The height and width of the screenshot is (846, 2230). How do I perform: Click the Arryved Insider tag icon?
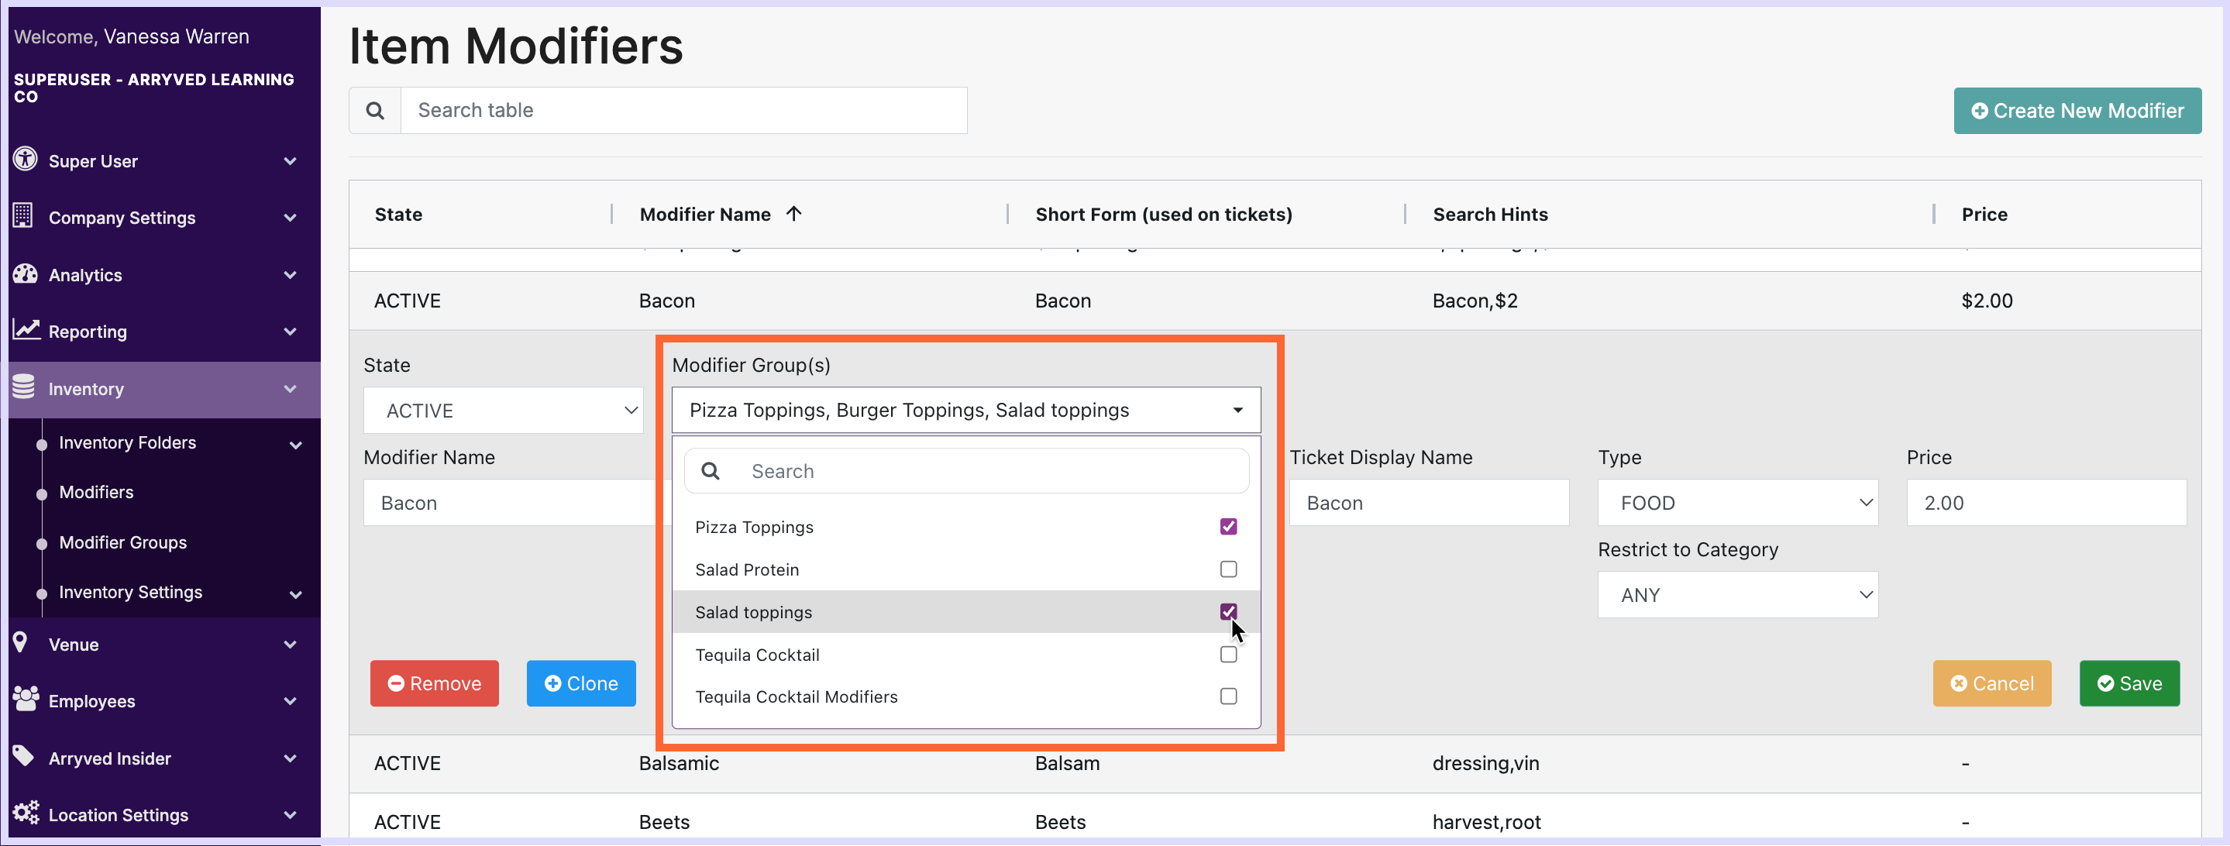[23, 756]
